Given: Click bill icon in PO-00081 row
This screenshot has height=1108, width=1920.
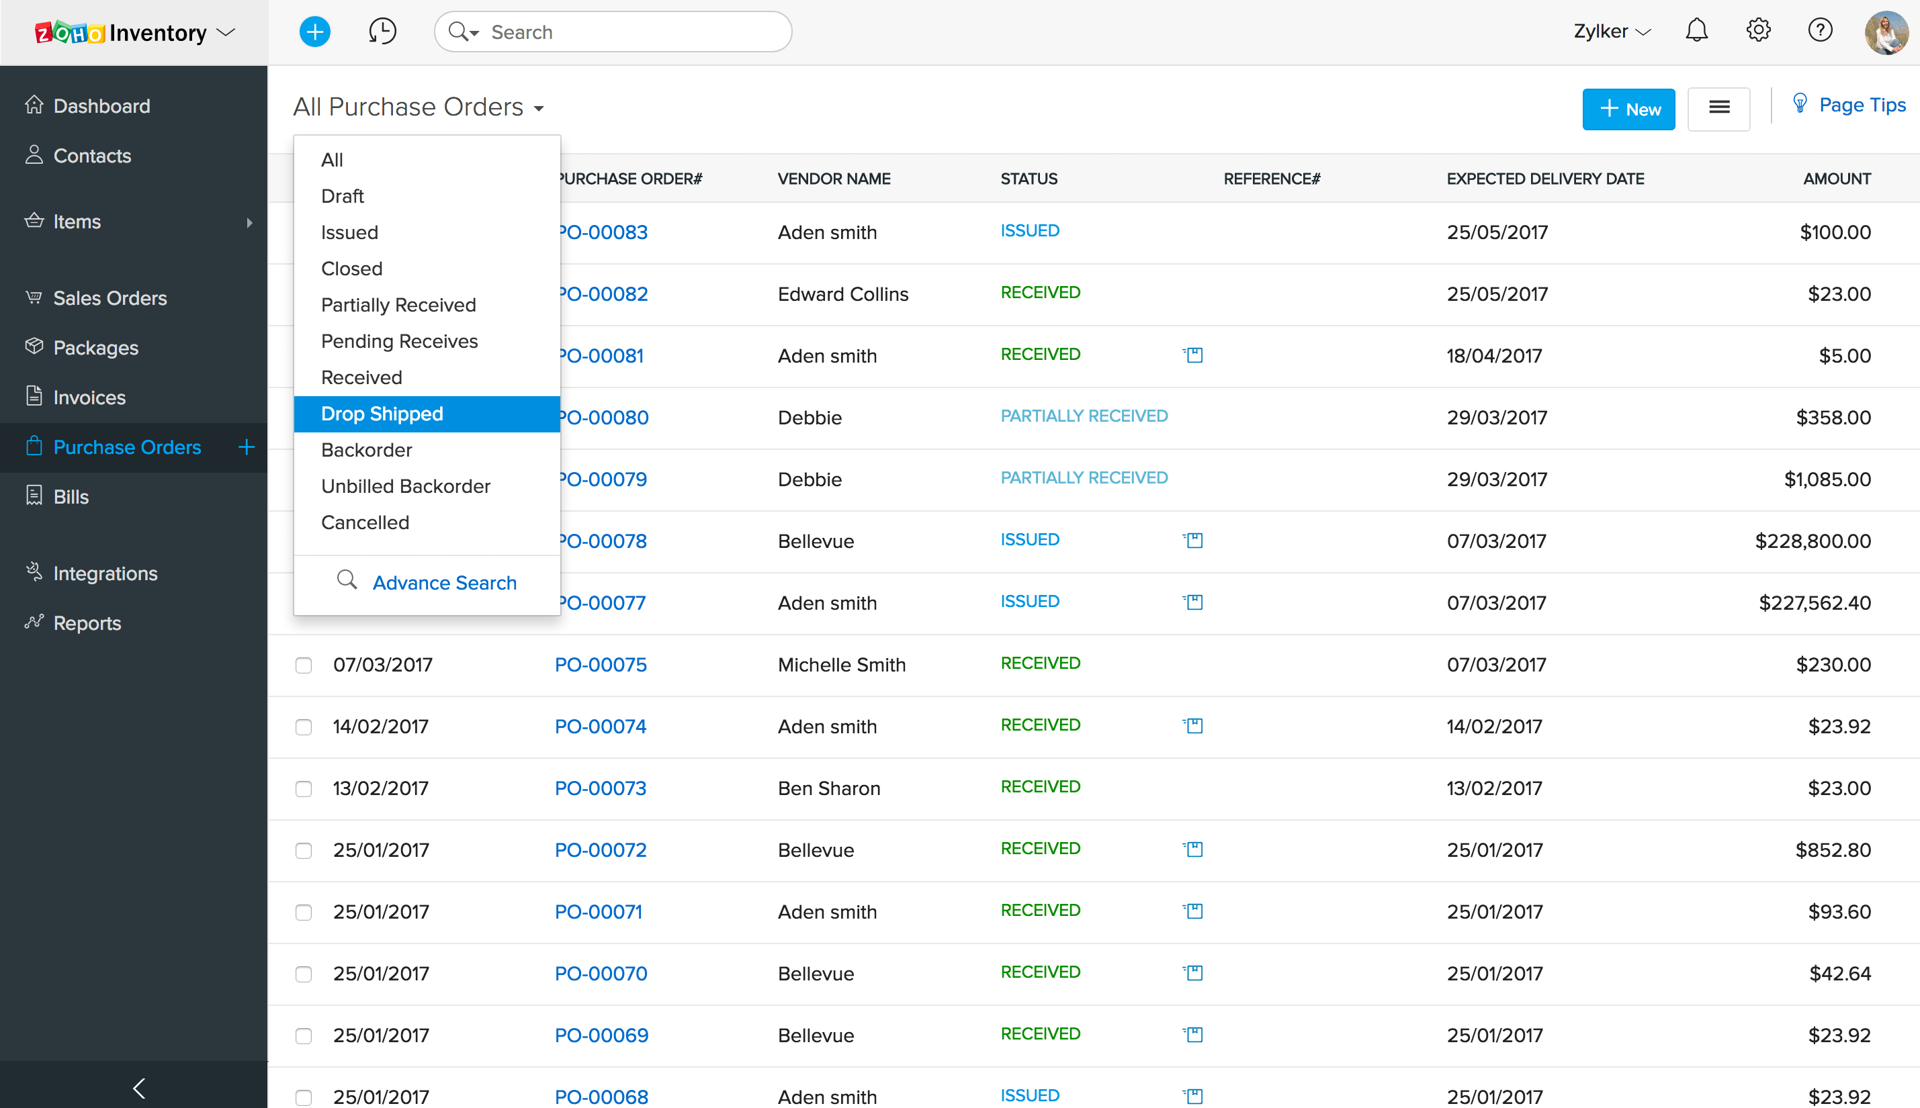Looking at the screenshot, I should [1194, 355].
